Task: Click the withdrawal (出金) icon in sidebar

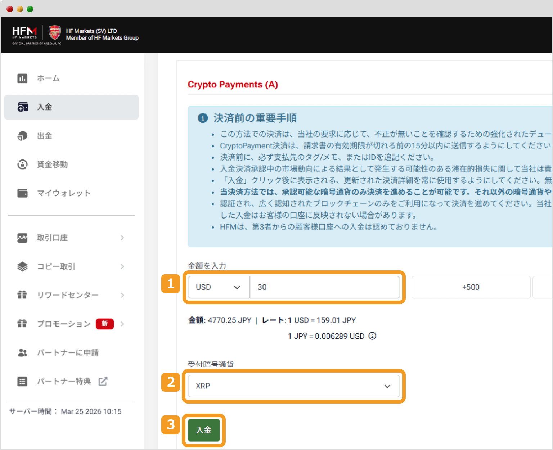Action: pyautogui.click(x=22, y=136)
